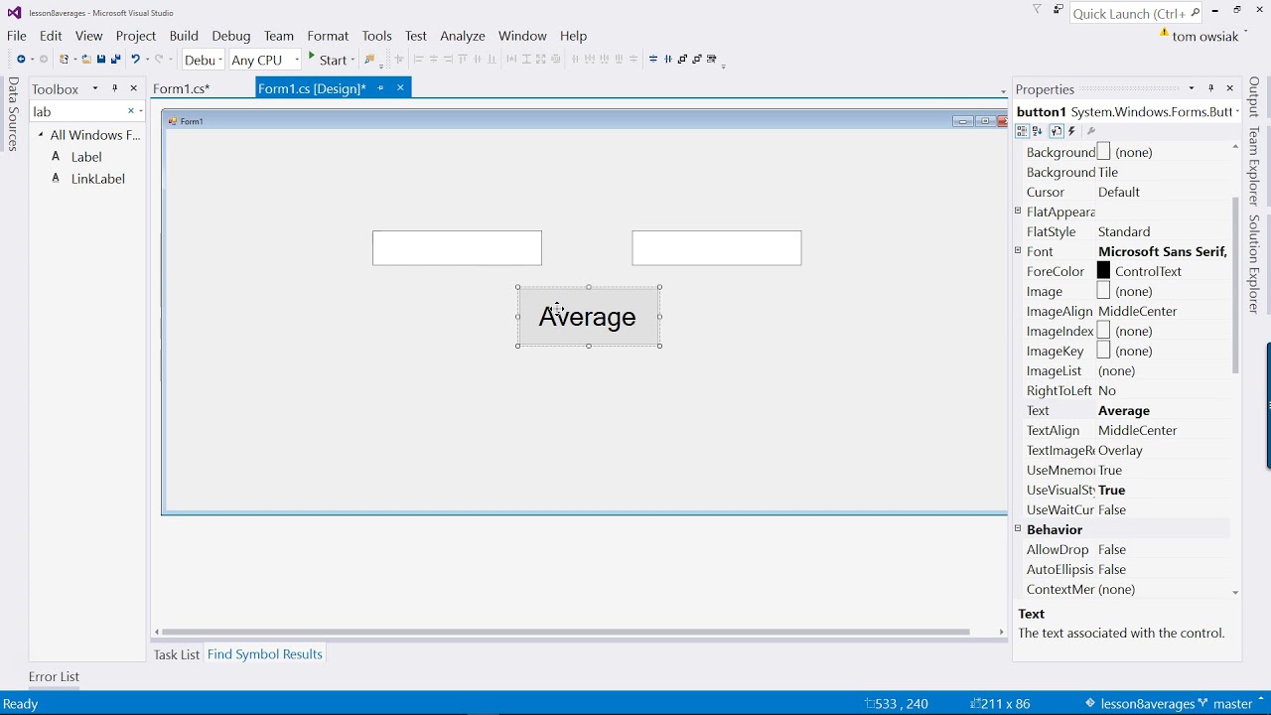The height and width of the screenshot is (715, 1271).
Task: Open the Format menu
Action: [328, 36]
